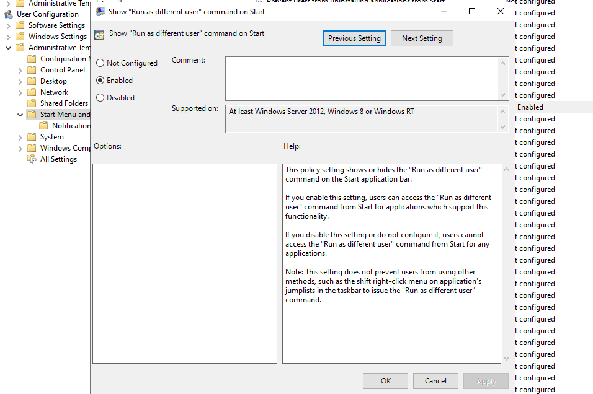This screenshot has width=593, height=394.
Task: Click the Desktop folder icon
Action: point(32,81)
